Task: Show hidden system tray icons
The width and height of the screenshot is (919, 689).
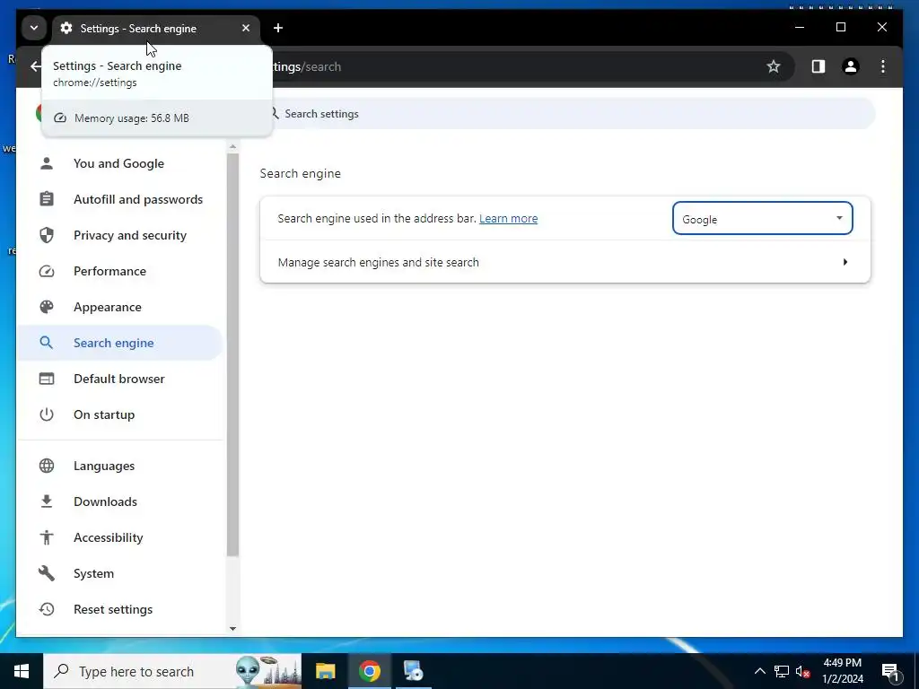Action: pyautogui.click(x=759, y=671)
